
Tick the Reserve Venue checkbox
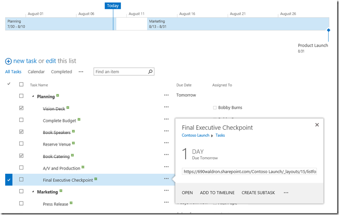pos(21,144)
